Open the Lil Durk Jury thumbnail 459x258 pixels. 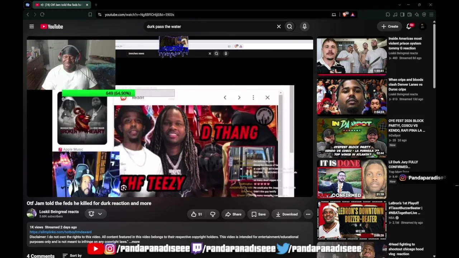point(352,179)
